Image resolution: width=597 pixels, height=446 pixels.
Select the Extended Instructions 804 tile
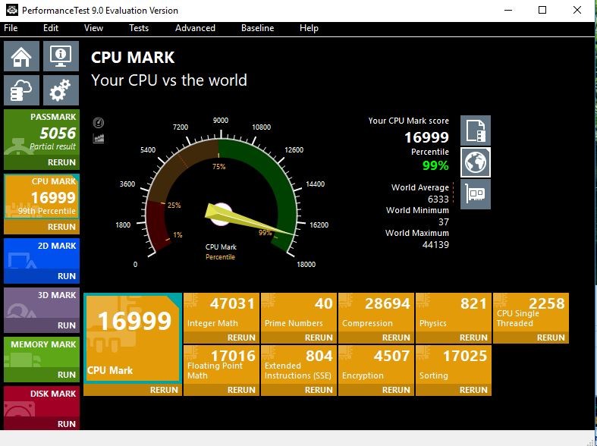point(299,365)
